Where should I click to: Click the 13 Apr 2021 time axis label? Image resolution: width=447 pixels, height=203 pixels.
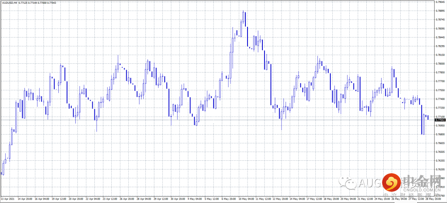point(7,199)
